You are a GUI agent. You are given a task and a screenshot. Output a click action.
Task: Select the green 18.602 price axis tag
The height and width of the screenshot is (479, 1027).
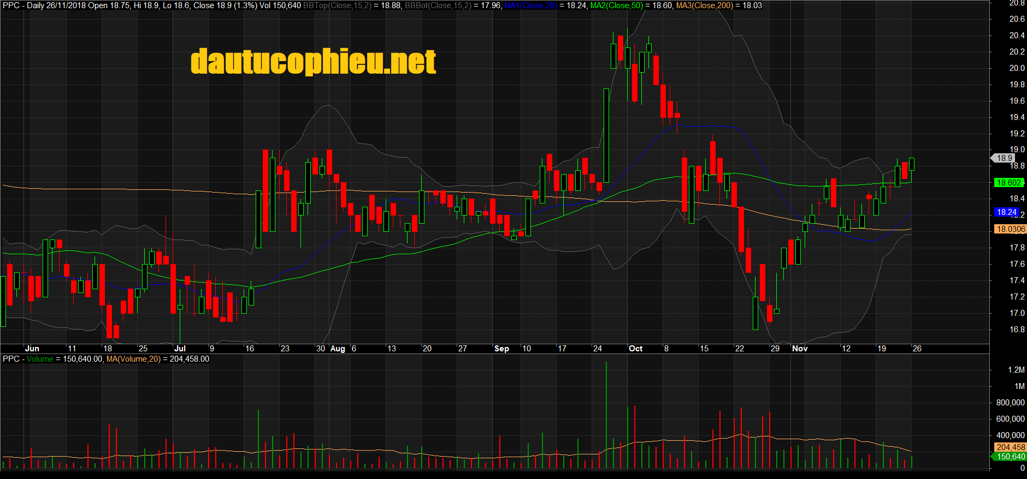tap(1008, 183)
